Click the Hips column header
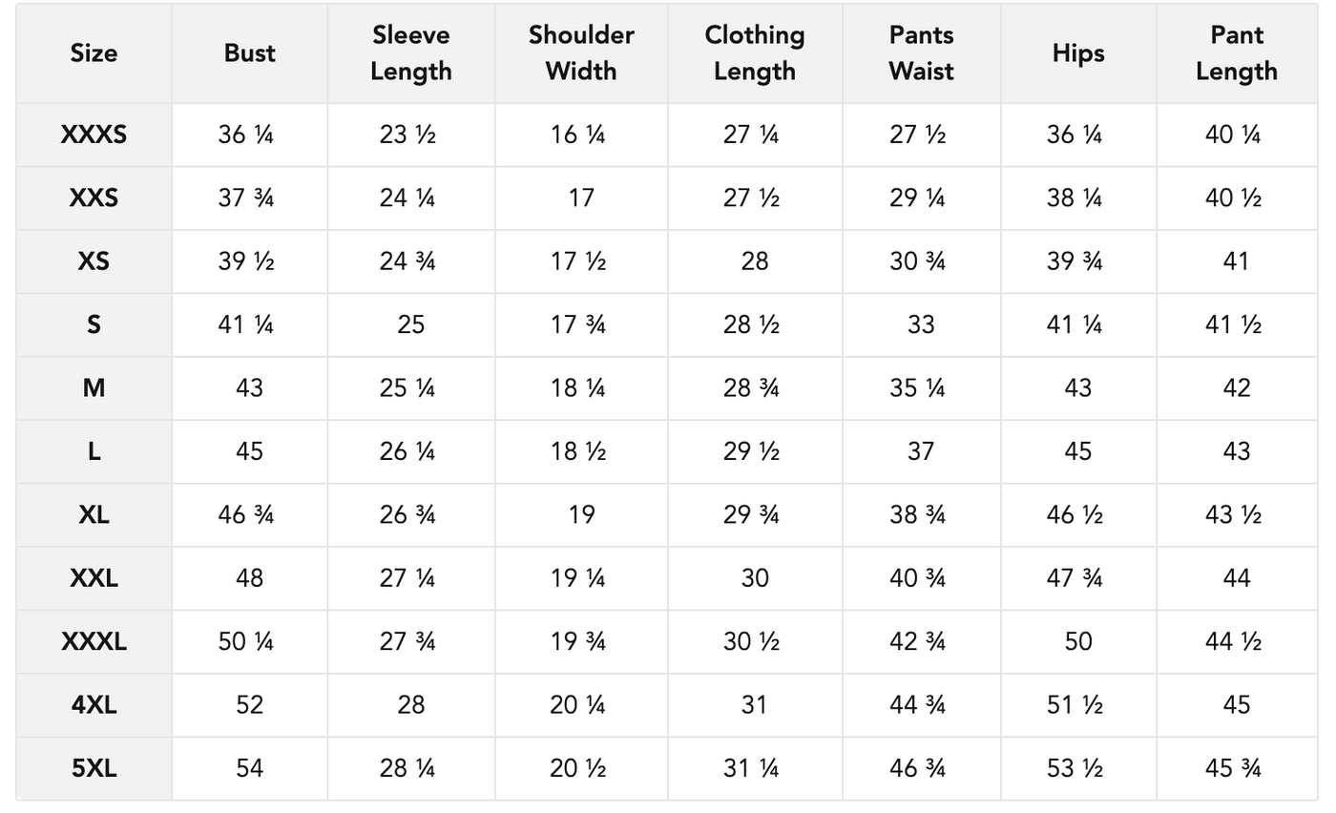This screenshot has height=813, width=1336. [1078, 53]
